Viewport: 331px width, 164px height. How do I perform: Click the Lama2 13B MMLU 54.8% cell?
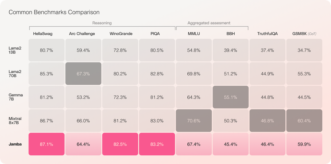pos(194,50)
